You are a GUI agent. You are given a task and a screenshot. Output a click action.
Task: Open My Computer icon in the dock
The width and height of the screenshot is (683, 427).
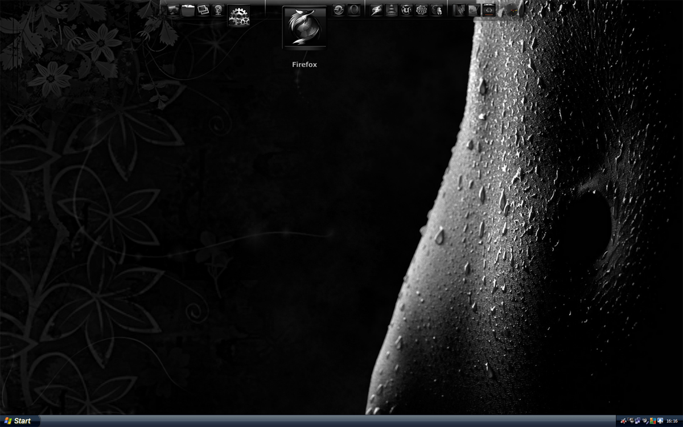coord(174,10)
